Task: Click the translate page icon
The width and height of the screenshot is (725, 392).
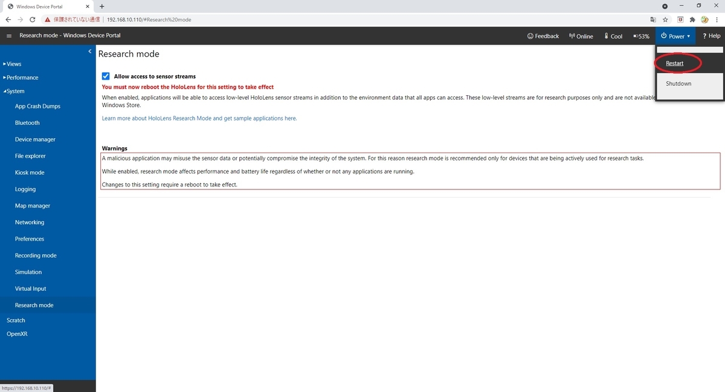Action: tap(653, 19)
